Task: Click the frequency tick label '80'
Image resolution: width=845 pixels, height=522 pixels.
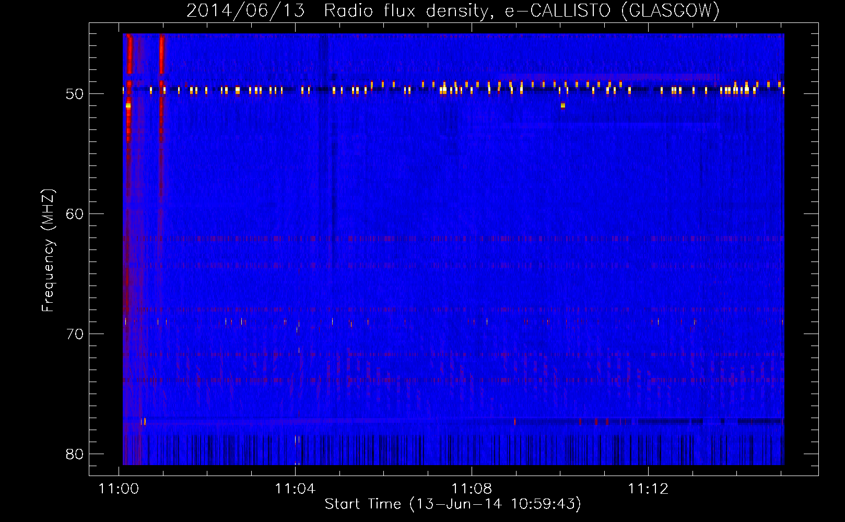Action: tap(75, 454)
